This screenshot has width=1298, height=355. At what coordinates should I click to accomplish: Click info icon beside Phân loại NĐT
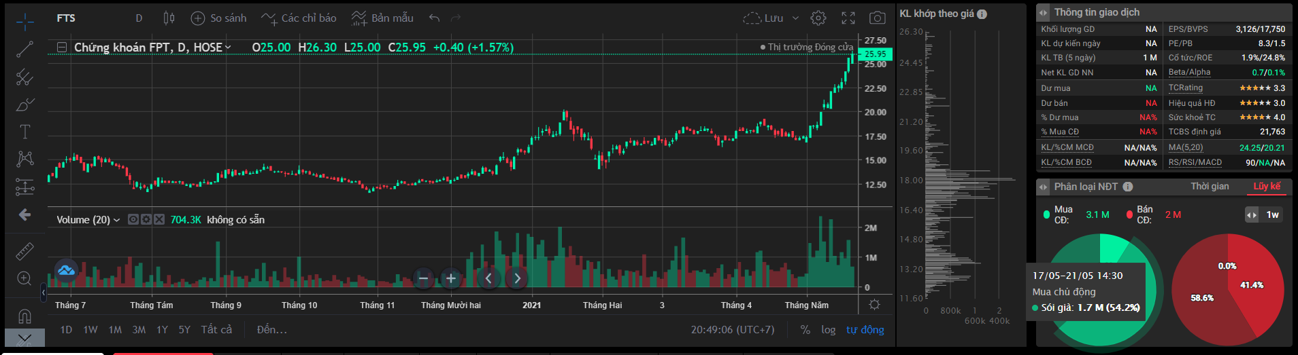(1128, 187)
